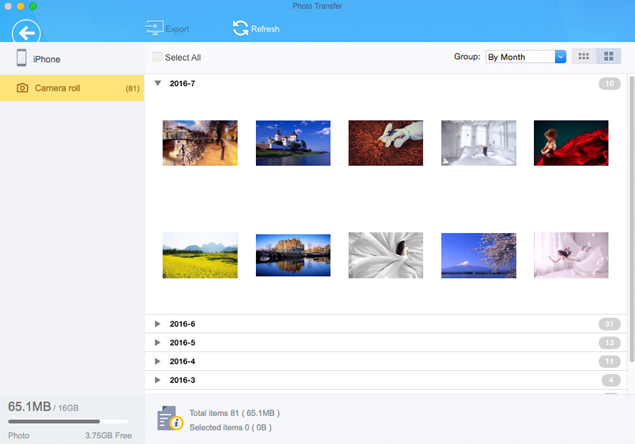Click the file info icon in status bar
Viewport: 635px width, 444px height.
170,418
